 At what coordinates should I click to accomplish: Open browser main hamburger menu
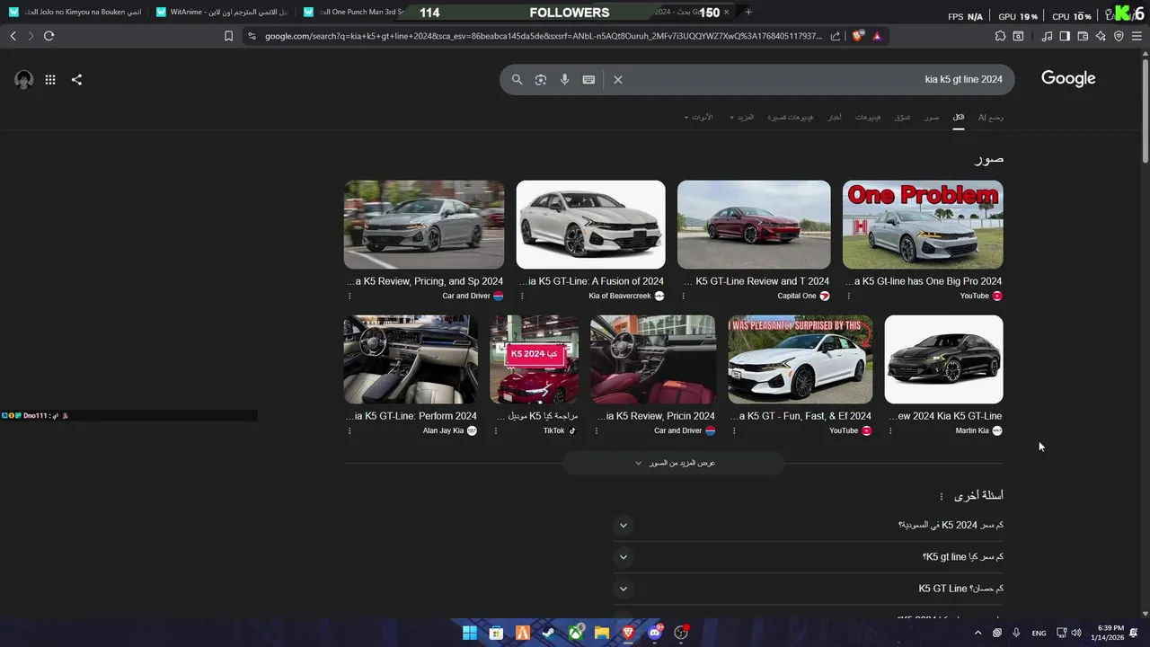(x=1137, y=36)
